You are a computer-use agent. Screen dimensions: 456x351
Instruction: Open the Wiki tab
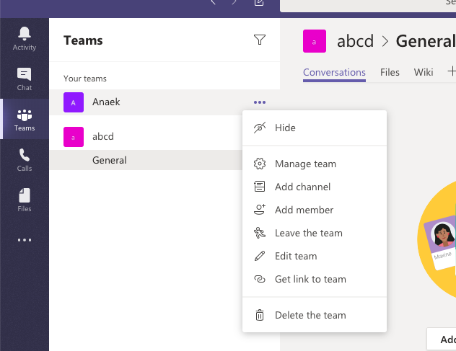click(424, 72)
